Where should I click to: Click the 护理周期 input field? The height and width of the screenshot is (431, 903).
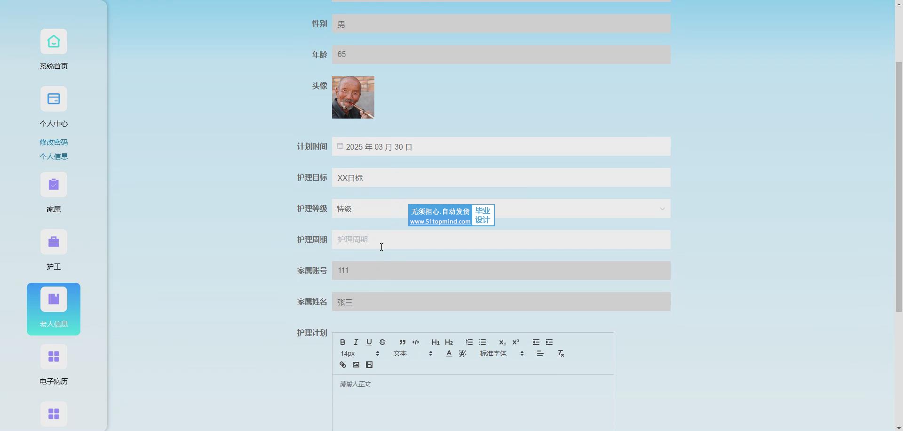(x=501, y=239)
